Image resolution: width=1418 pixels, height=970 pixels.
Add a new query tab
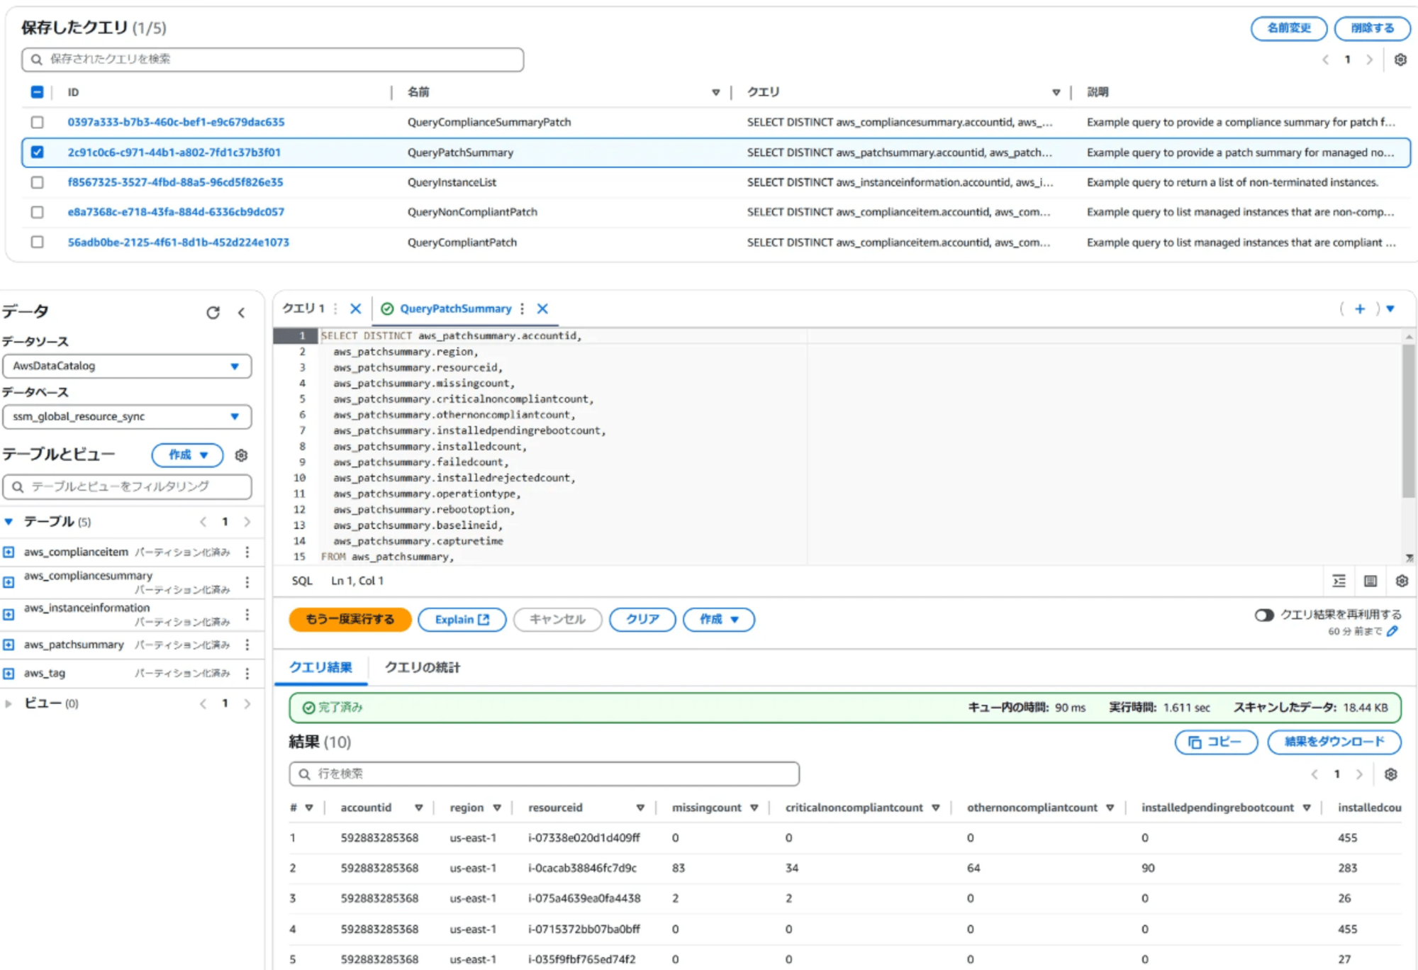coord(1360,308)
